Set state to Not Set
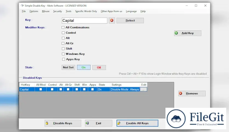This screenshot has width=229, height=132. pos(68,67)
